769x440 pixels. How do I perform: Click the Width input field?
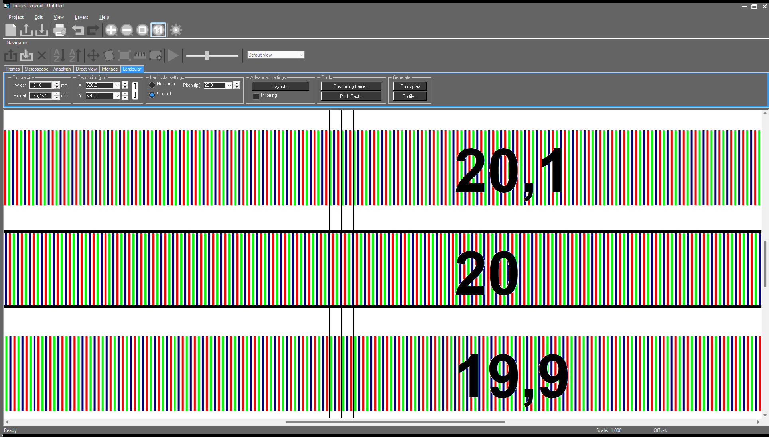(x=40, y=85)
